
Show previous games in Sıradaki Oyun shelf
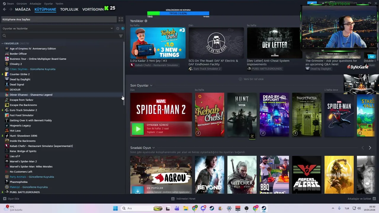(x=363, y=148)
